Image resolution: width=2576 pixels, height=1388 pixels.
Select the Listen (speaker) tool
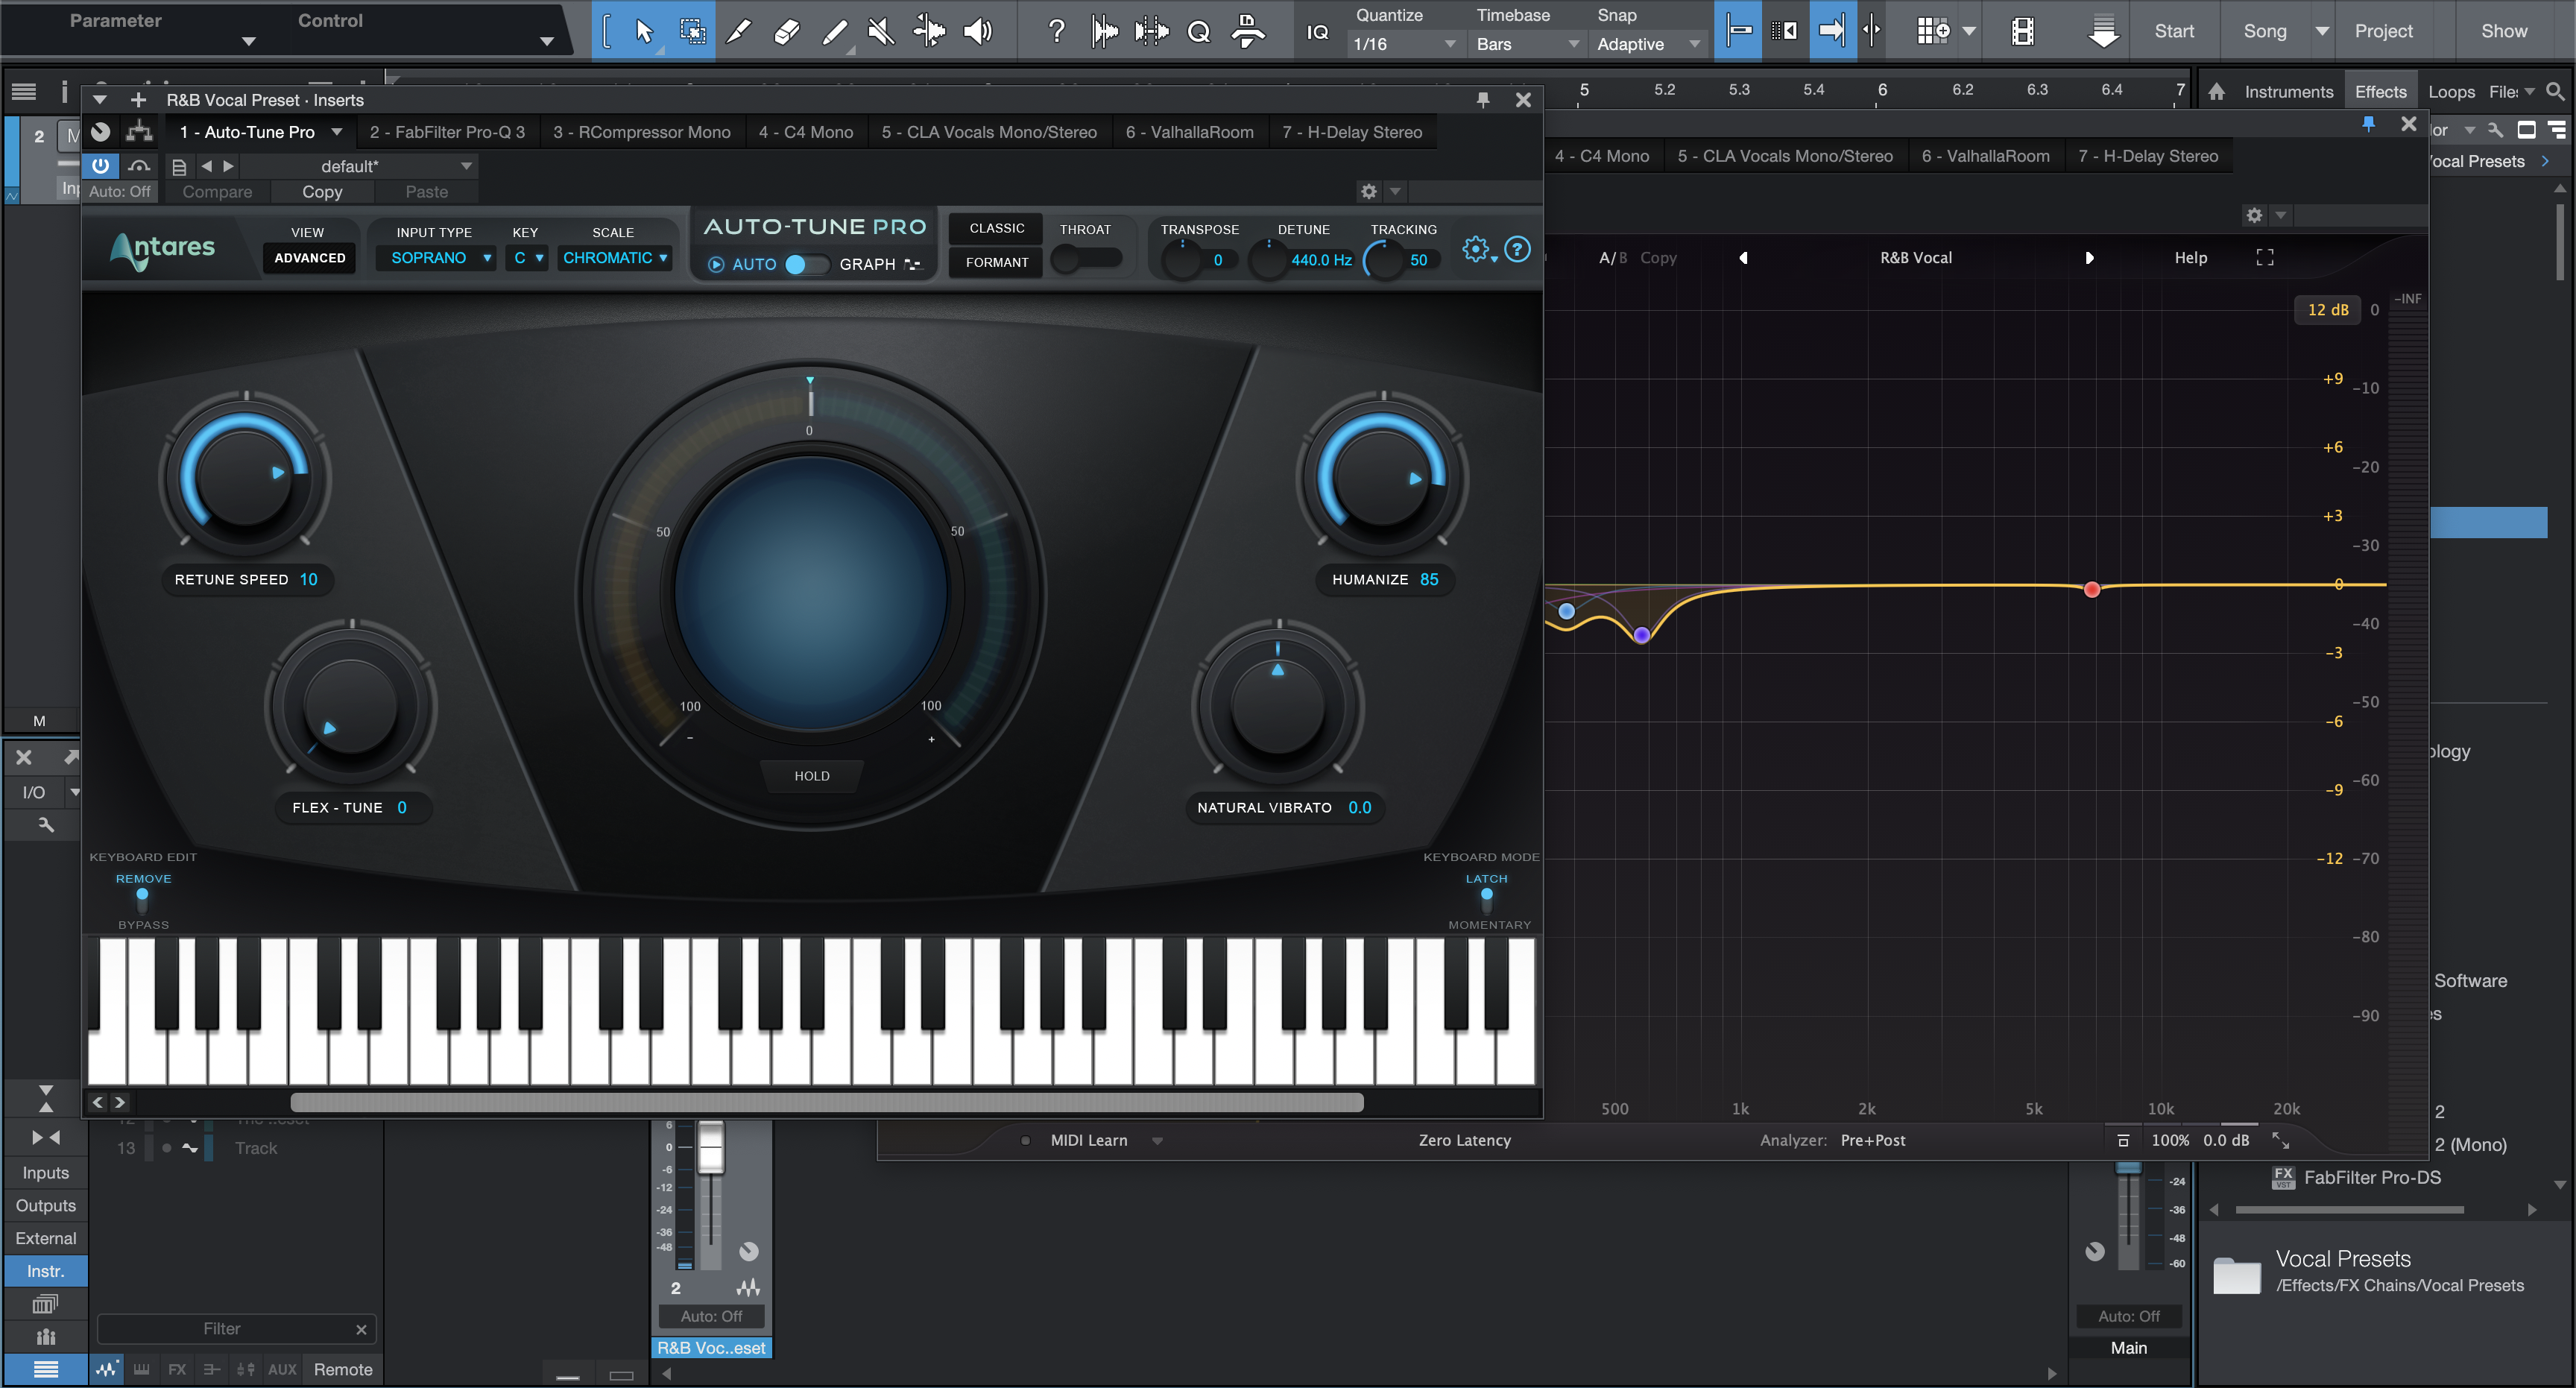(x=977, y=31)
